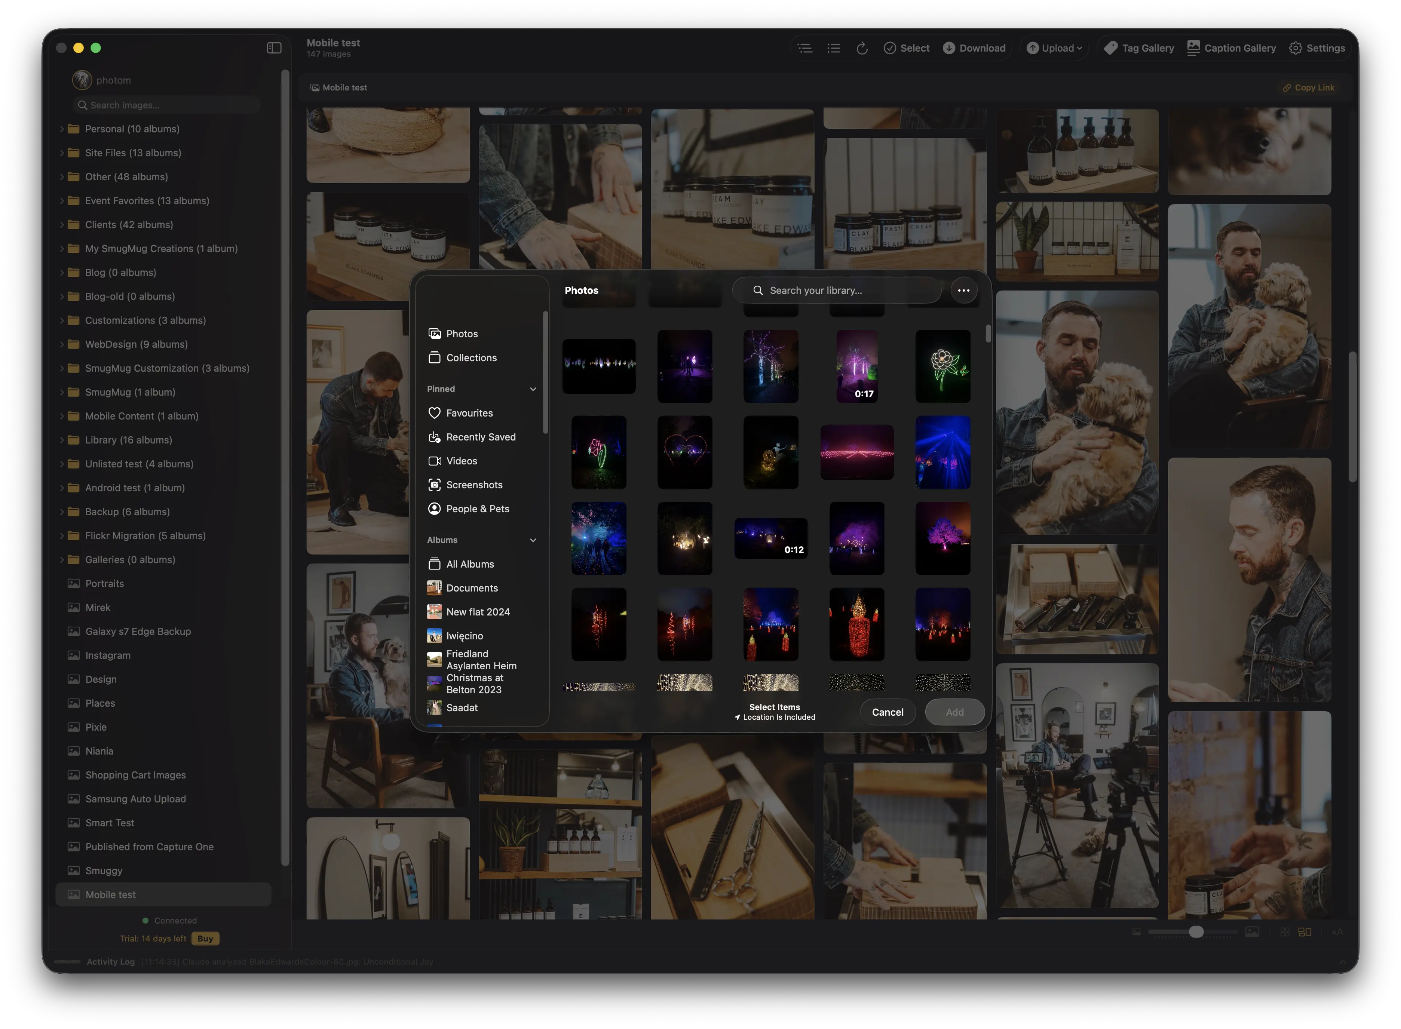Collapse the Pinned section

coord(533,388)
